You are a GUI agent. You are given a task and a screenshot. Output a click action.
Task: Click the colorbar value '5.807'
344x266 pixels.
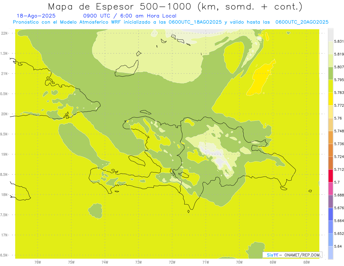coord(339,67)
